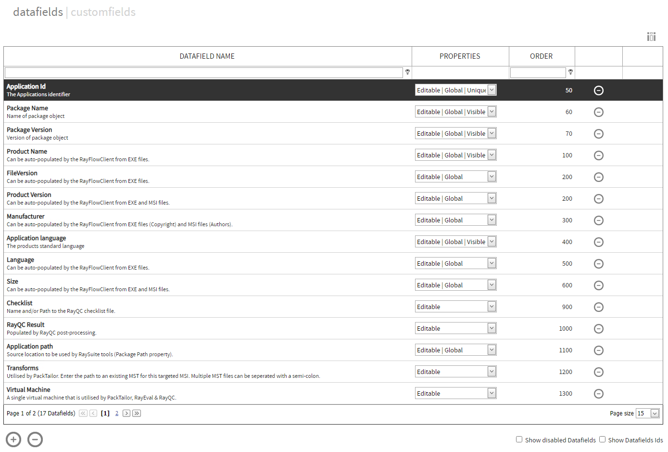Click the Datafield Name filter text box
The width and height of the screenshot is (668, 452).
pyautogui.click(x=203, y=73)
